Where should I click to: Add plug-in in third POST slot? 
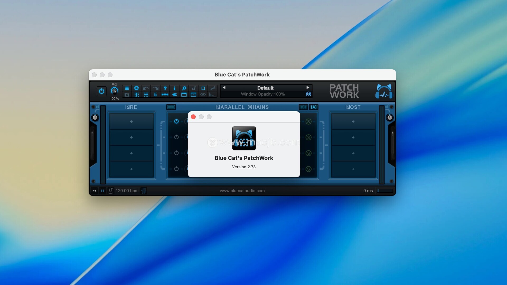(353, 153)
